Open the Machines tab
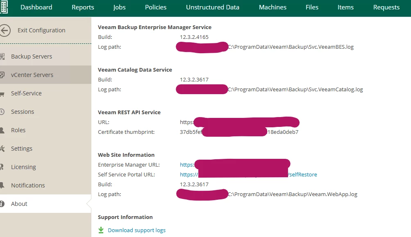This screenshot has width=411, height=237. coord(272,7)
